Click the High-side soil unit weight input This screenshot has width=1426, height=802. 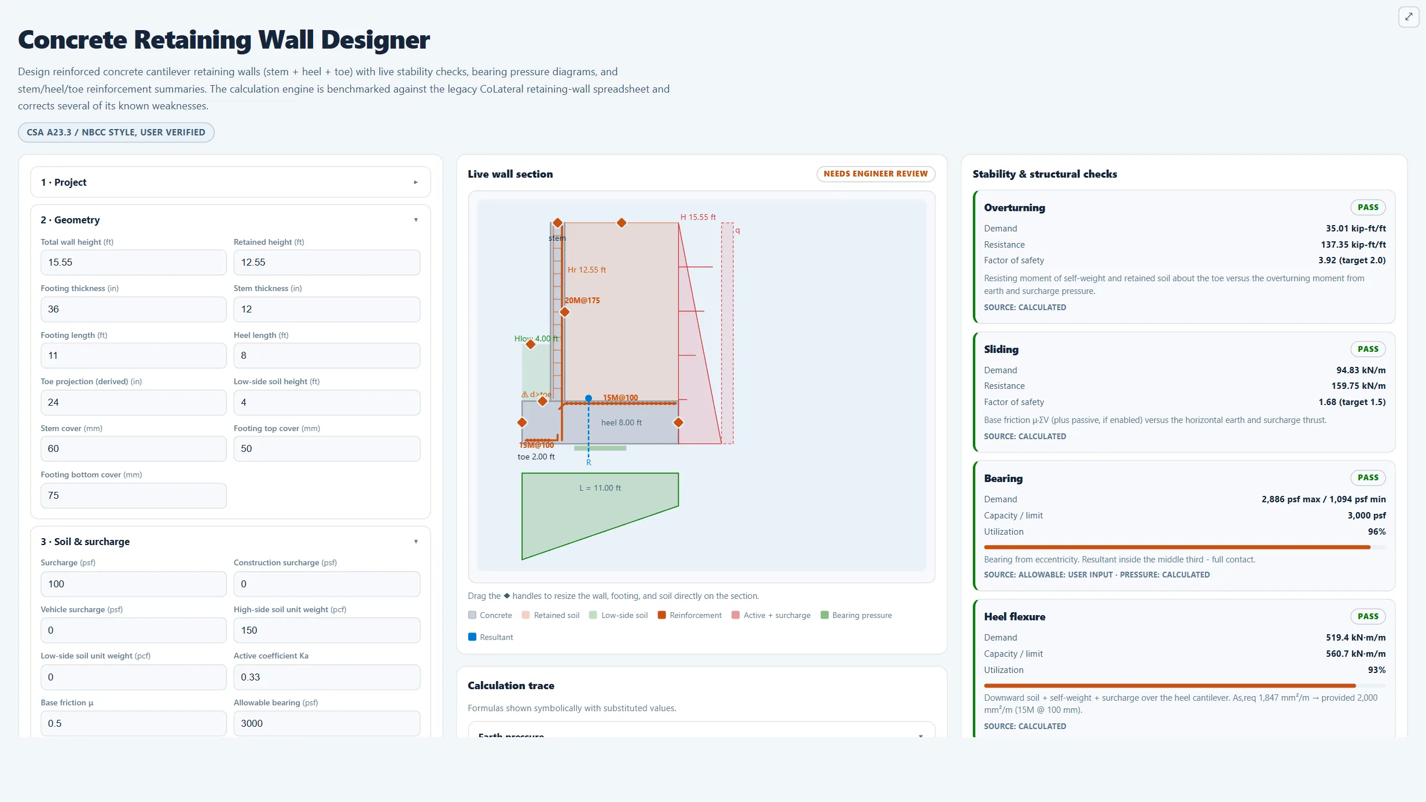pyautogui.click(x=326, y=631)
